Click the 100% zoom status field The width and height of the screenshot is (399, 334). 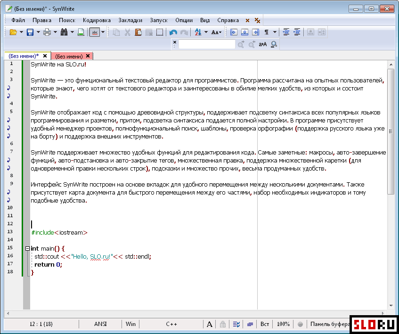pos(283,324)
